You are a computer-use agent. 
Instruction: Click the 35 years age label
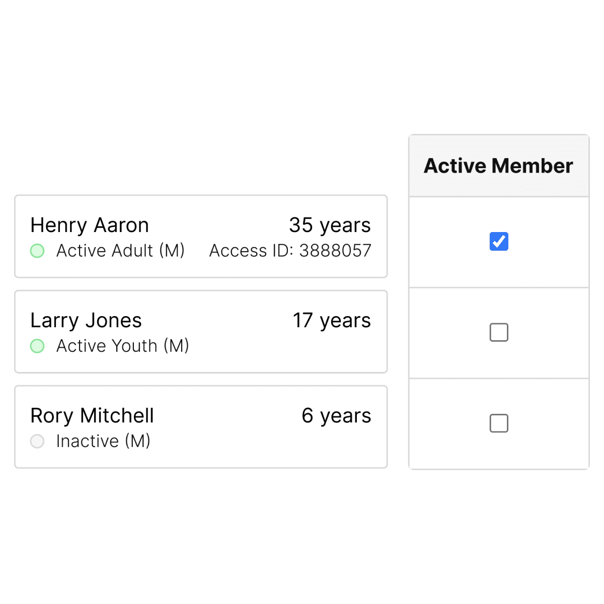tap(330, 225)
